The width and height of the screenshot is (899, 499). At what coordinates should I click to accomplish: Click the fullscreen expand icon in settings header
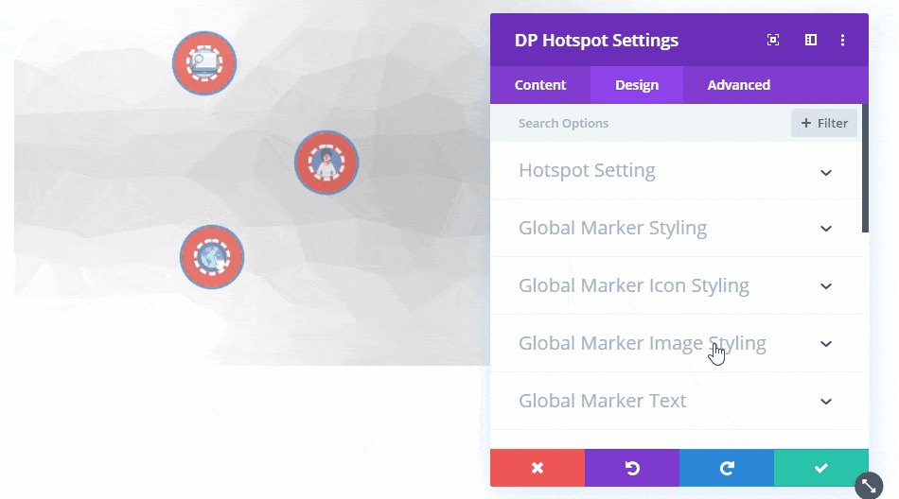[773, 40]
